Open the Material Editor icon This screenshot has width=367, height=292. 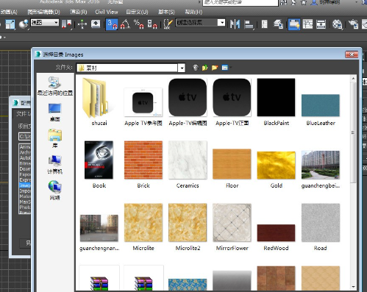click(338, 24)
